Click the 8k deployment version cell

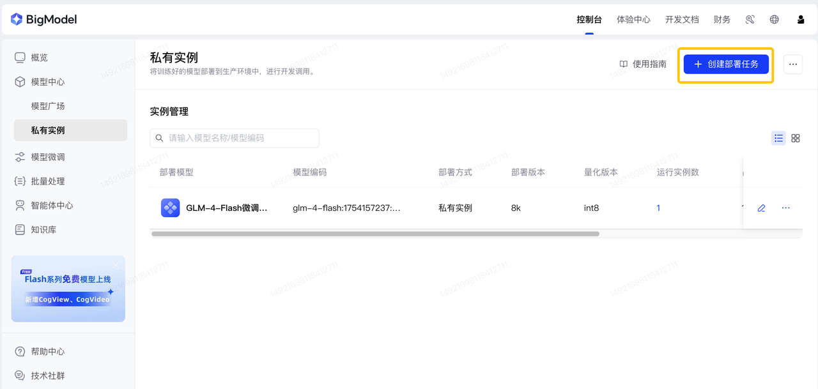click(516, 208)
